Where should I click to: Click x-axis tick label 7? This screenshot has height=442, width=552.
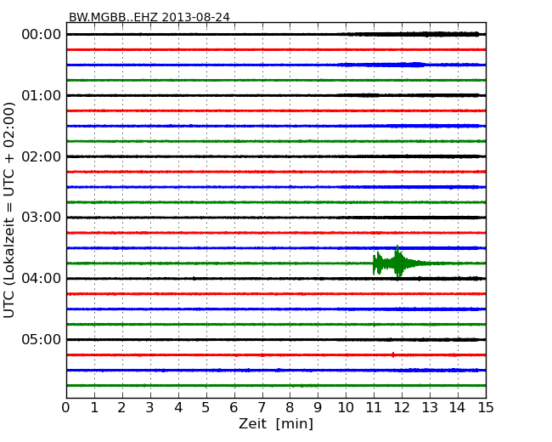coord(262,408)
